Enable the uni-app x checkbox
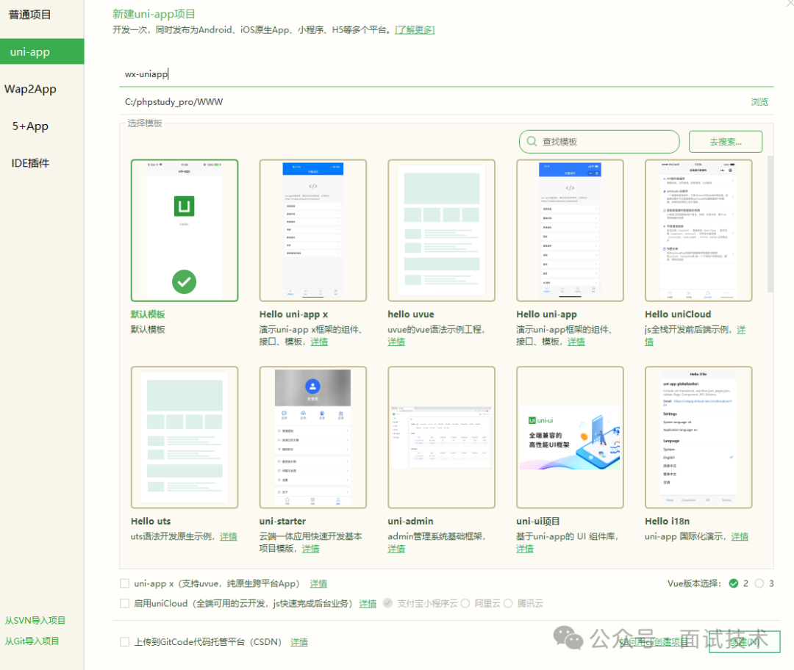The height and width of the screenshot is (670, 794). [124, 583]
